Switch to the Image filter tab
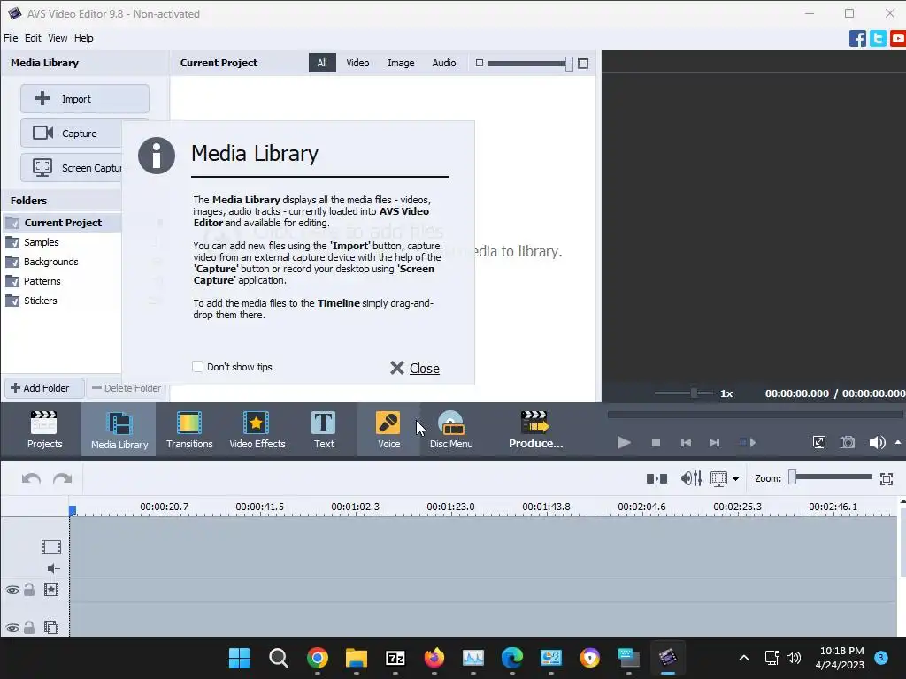This screenshot has height=679, width=906. coord(401,63)
